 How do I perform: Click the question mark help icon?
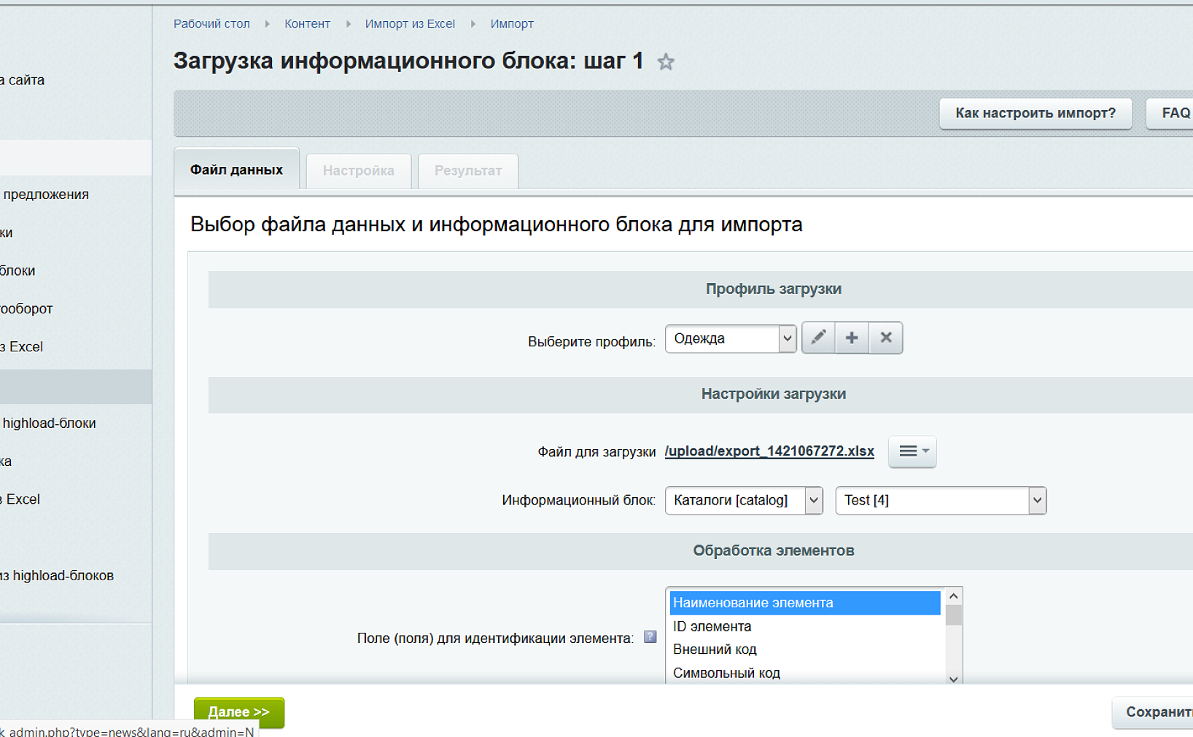pyautogui.click(x=650, y=637)
